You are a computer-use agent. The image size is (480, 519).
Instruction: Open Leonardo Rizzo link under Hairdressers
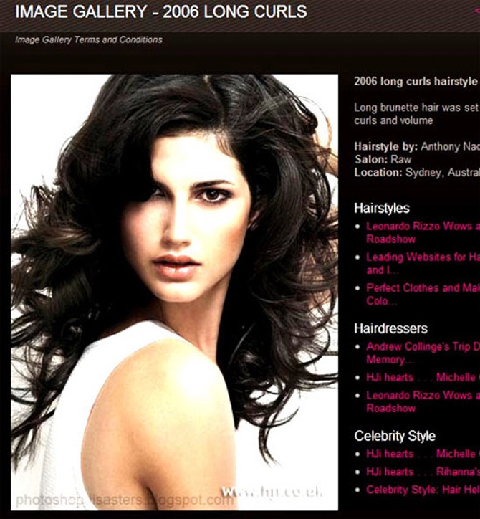423,401
